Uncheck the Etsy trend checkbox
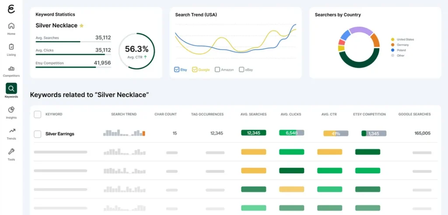448x215 pixels. (177, 69)
